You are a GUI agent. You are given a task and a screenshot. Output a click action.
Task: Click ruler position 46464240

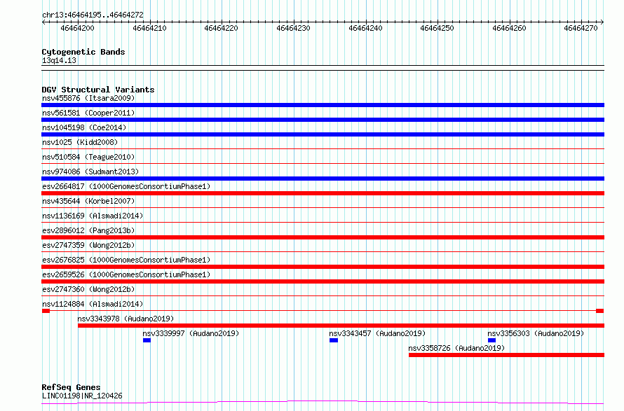pyautogui.click(x=365, y=28)
